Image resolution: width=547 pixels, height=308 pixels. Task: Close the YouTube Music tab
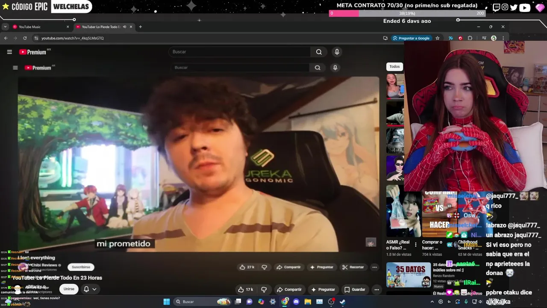click(x=68, y=27)
